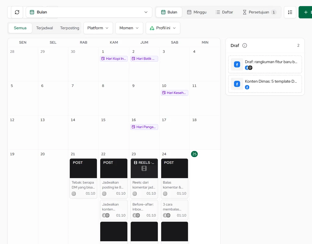Viewport: 312px width, 244px height.
Task: Switch to the Daftar view tab
Action: [x=224, y=12]
